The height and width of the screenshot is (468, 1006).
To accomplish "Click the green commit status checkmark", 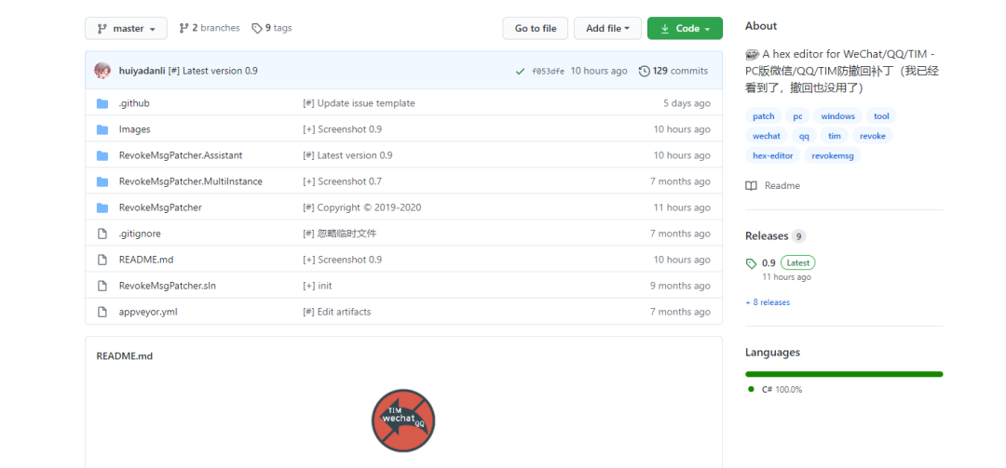I will click(521, 71).
